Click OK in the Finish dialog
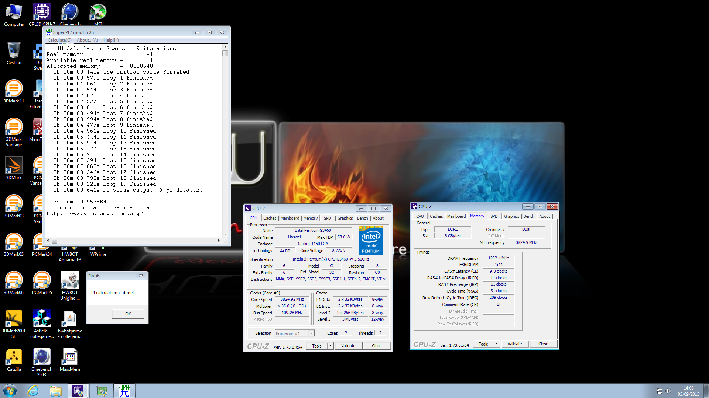 (128, 314)
